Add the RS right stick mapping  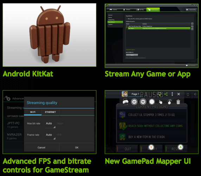coord(143,102)
